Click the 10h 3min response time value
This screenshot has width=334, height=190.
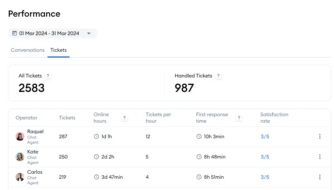coord(214,136)
